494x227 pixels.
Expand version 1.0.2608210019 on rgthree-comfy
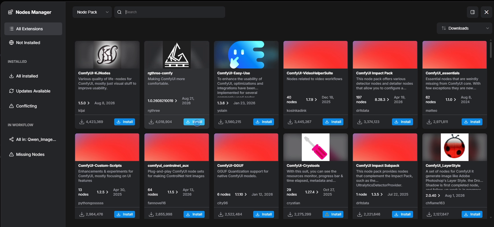(162, 101)
